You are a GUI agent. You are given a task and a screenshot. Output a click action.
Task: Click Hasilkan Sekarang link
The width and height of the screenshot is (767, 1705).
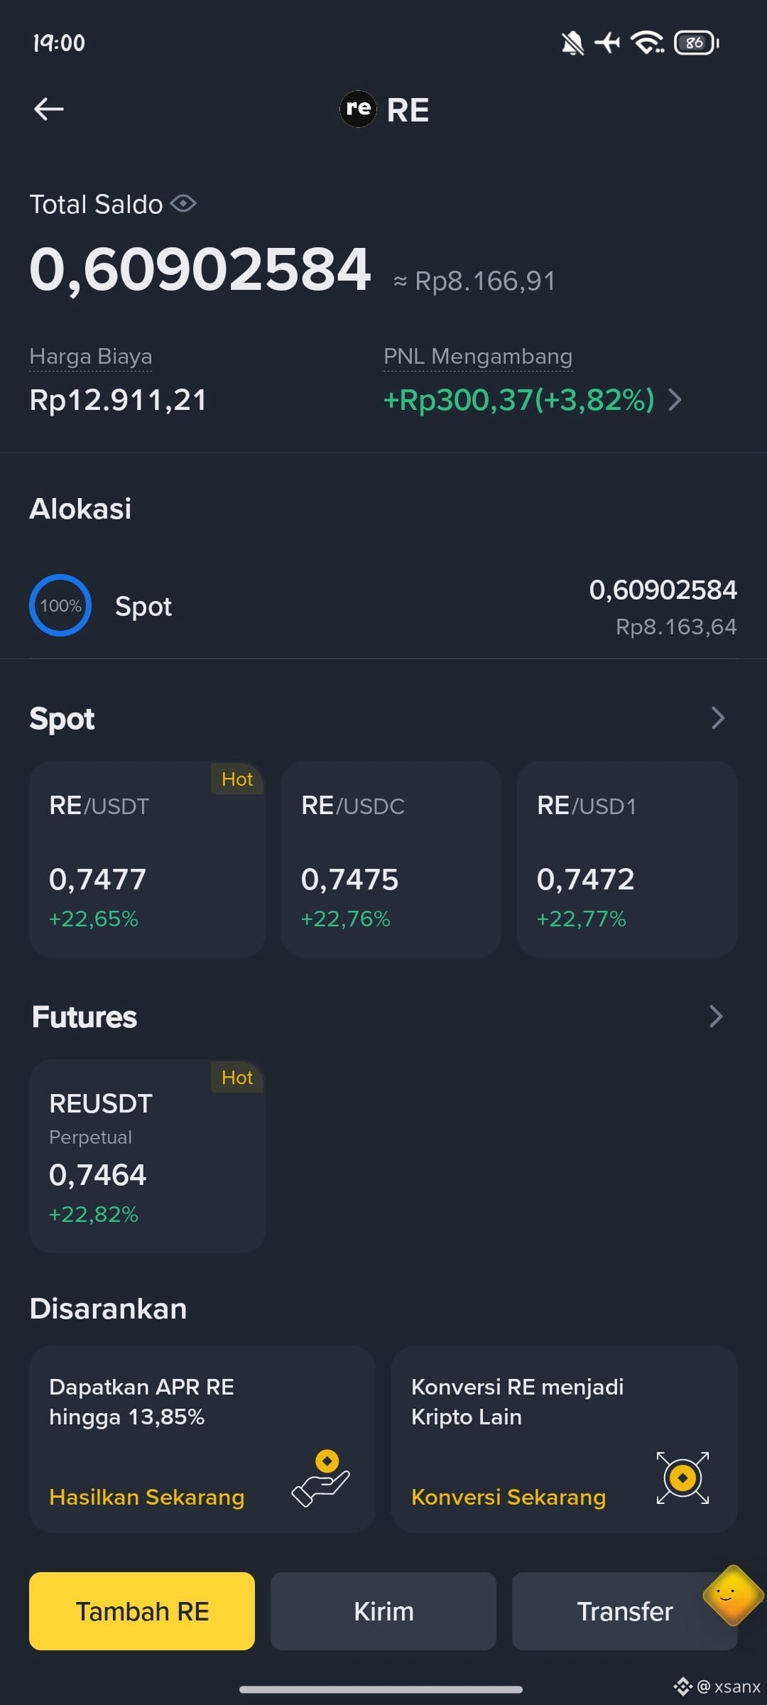pos(147,1497)
